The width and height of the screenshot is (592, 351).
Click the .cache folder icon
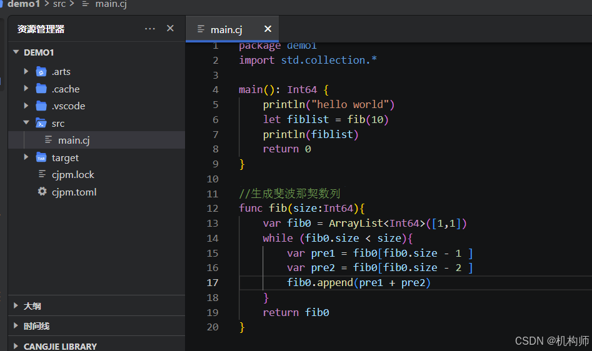click(41, 88)
